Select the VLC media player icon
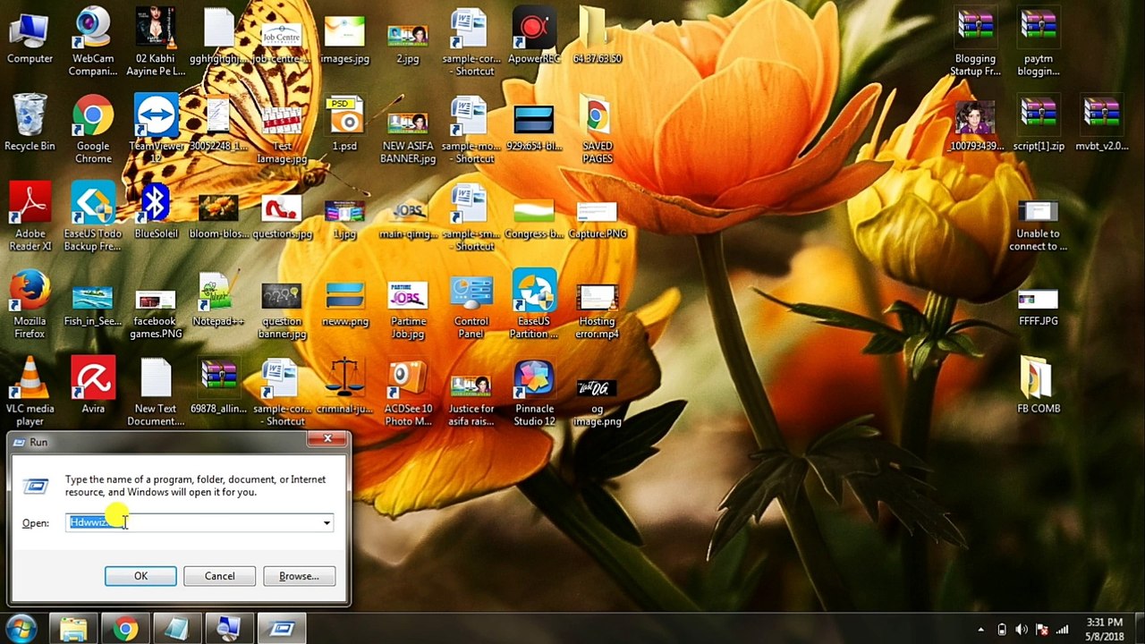The height and width of the screenshot is (644, 1145). [x=30, y=391]
